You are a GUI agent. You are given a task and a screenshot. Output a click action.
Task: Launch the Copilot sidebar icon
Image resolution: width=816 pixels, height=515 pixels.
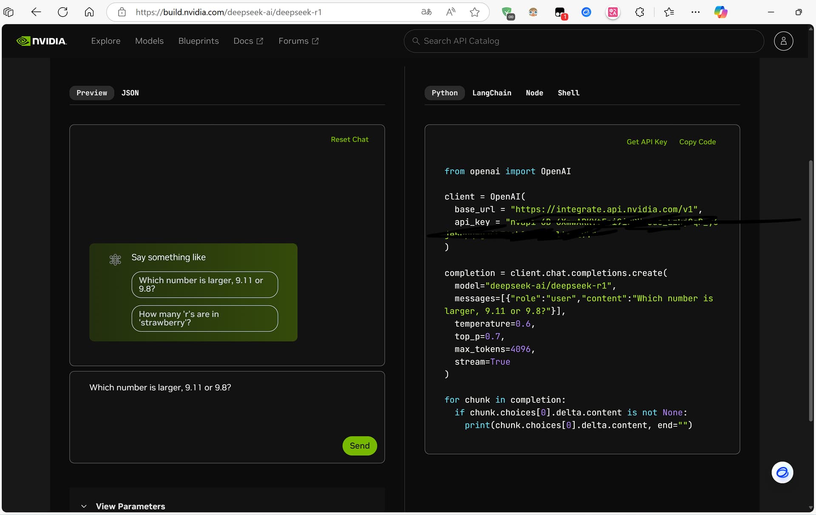coord(721,12)
